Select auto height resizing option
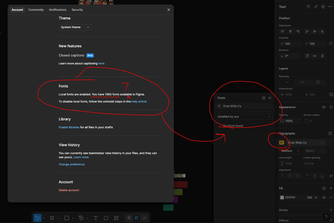This screenshot has width=334, height=223. pos(302,82)
